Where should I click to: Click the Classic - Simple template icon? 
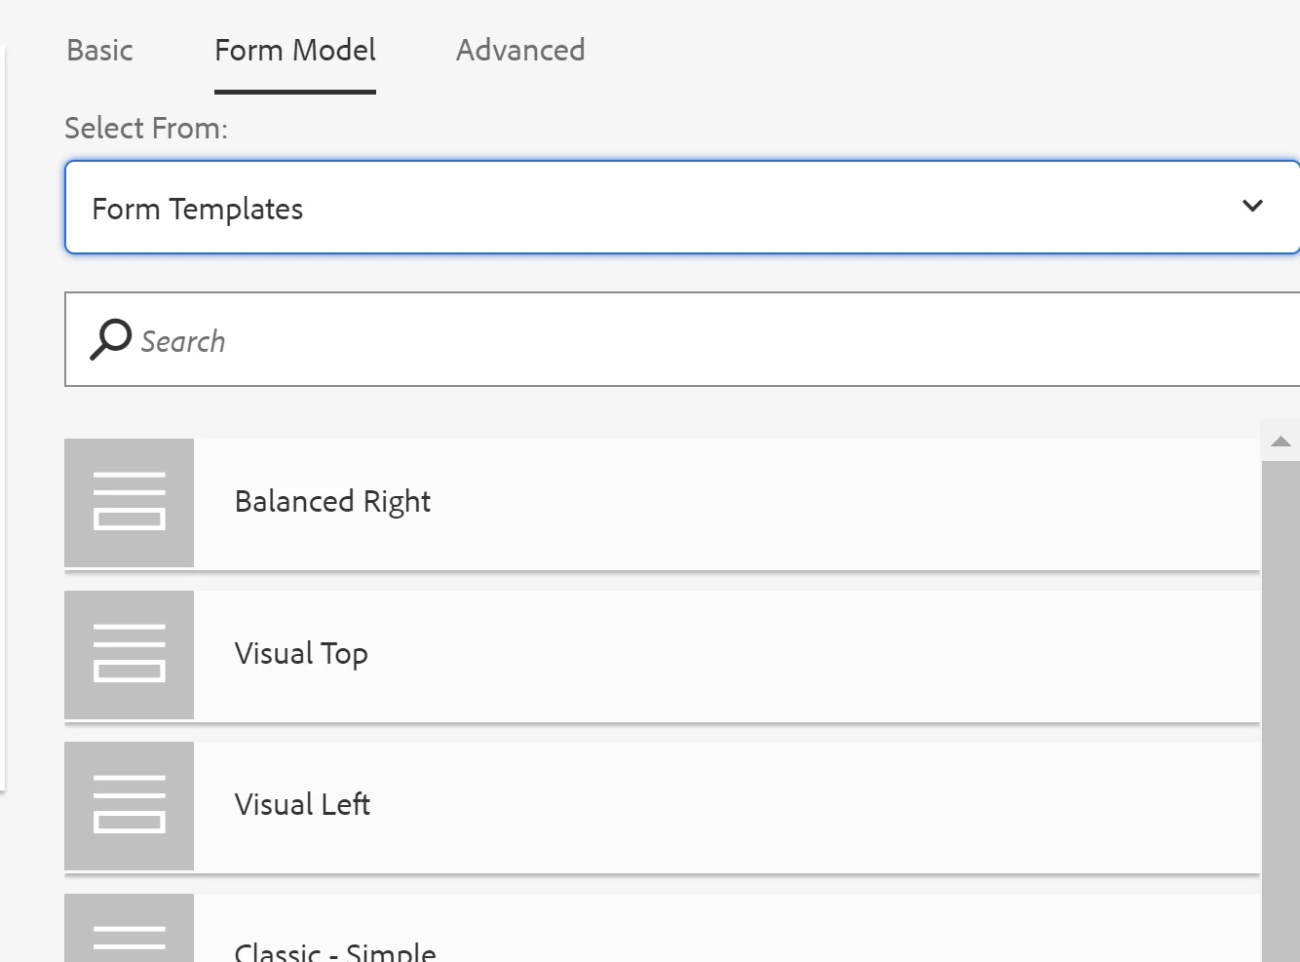tap(130, 933)
